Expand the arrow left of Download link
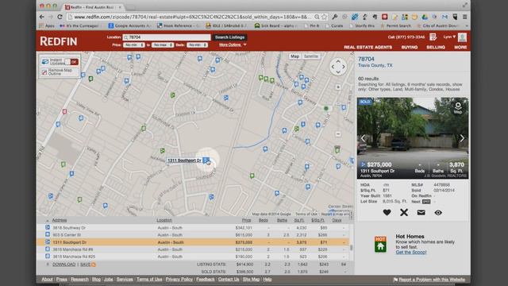508x286 pixels. pyautogui.click(x=48, y=265)
